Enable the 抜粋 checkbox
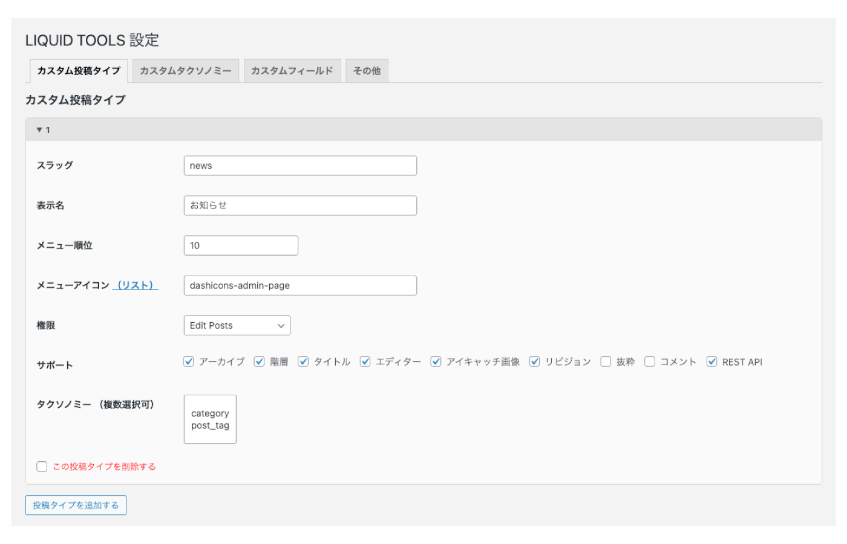This screenshot has width=847, height=544. [606, 361]
